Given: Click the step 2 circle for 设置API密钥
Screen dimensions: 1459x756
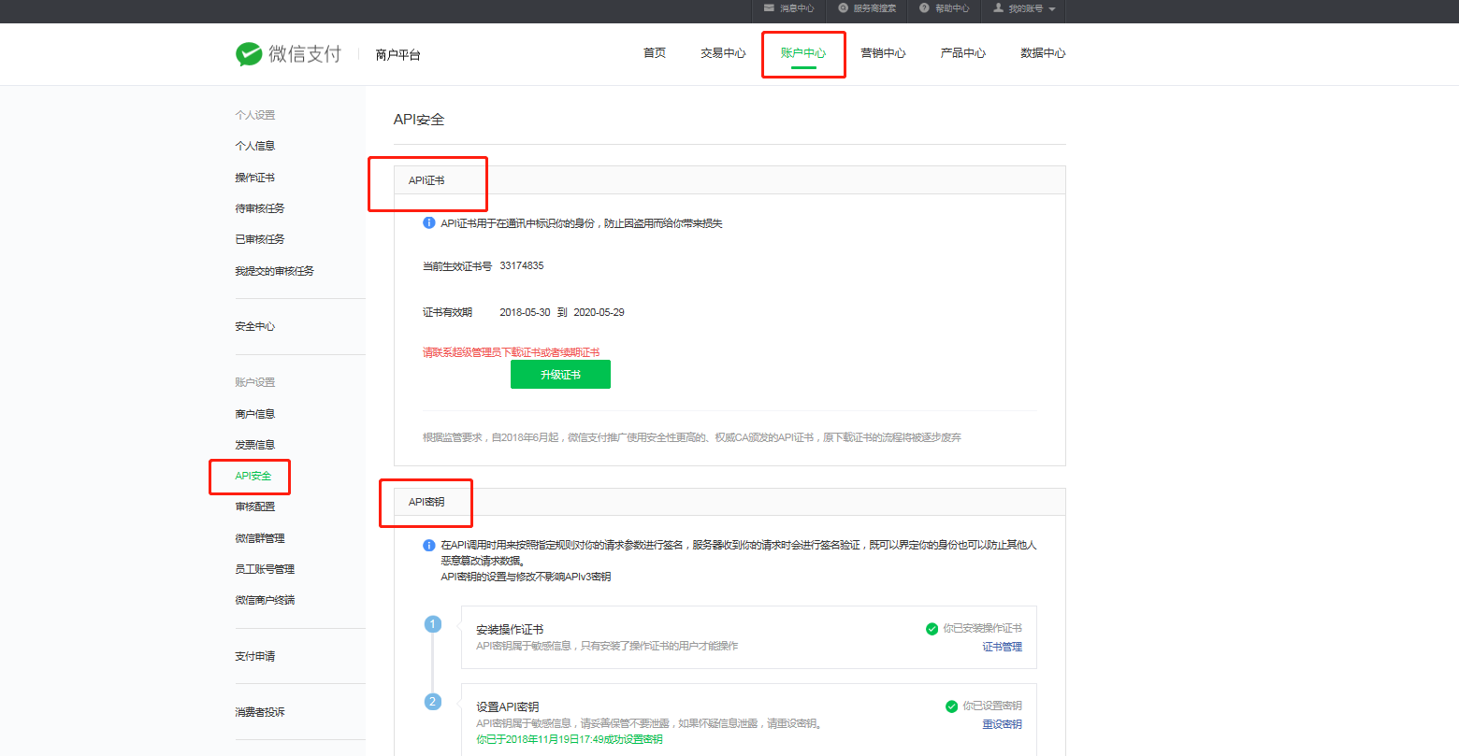Looking at the screenshot, I should pyautogui.click(x=432, y=701).
